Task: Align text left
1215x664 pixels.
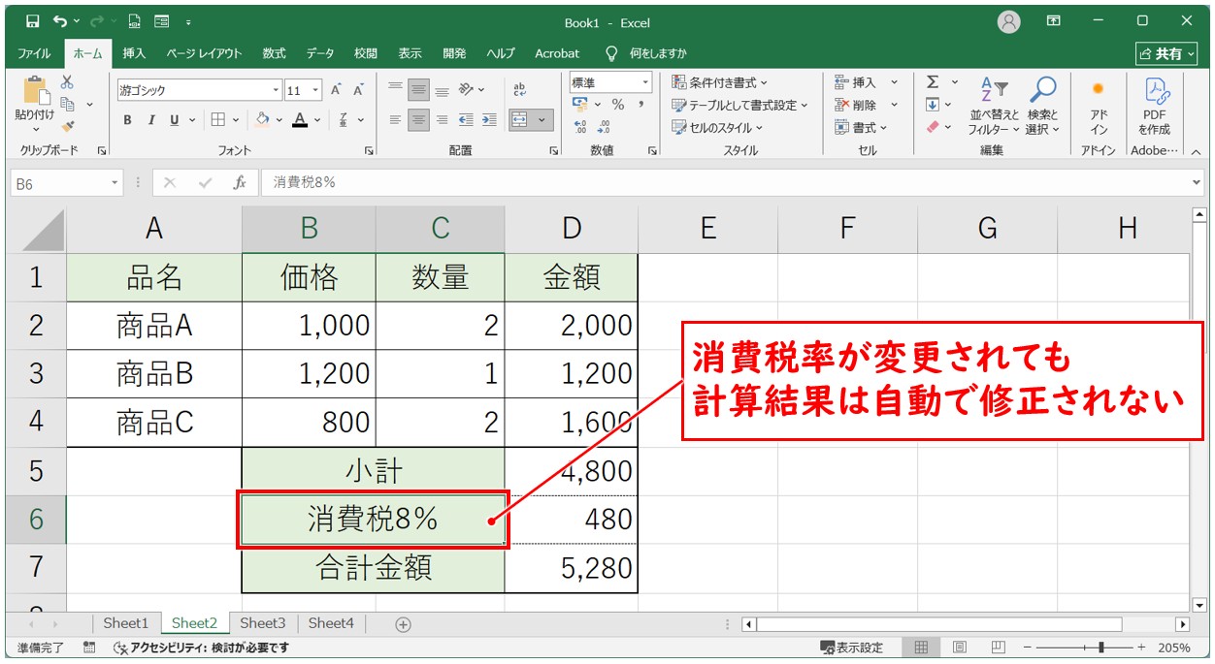Action: [x=395, y=120]
